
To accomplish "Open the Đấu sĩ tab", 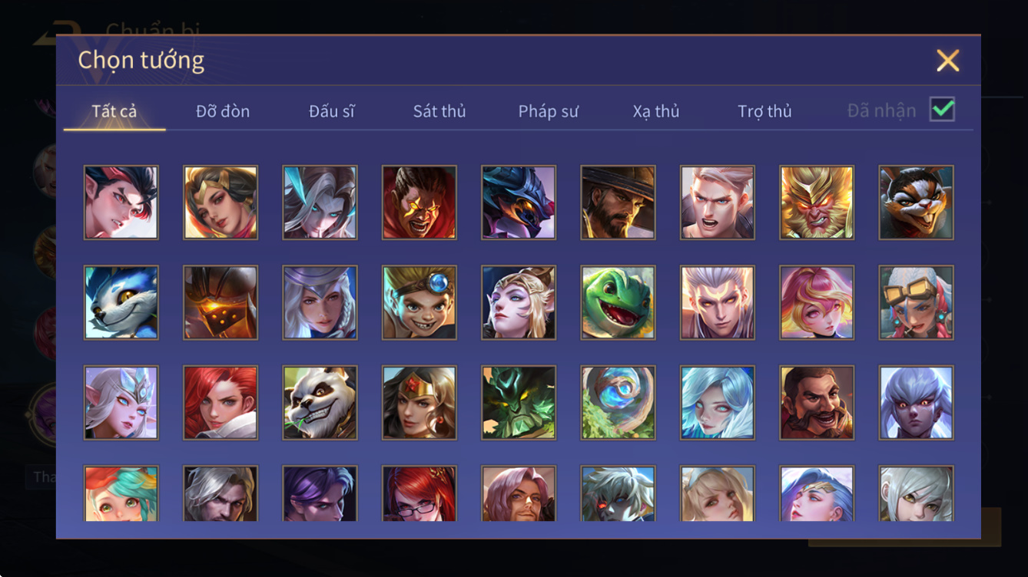I will [332, 111].
